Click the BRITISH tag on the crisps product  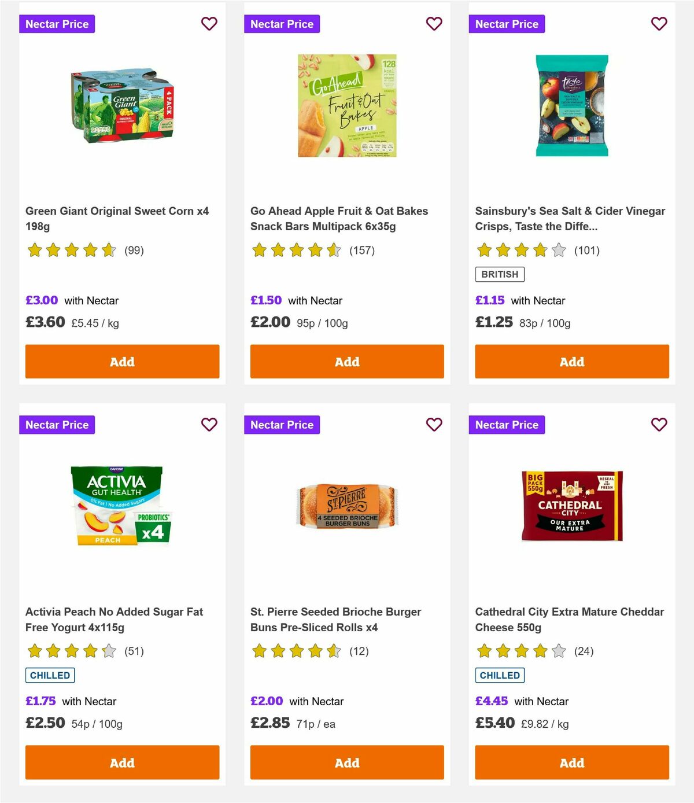(500, 274)
